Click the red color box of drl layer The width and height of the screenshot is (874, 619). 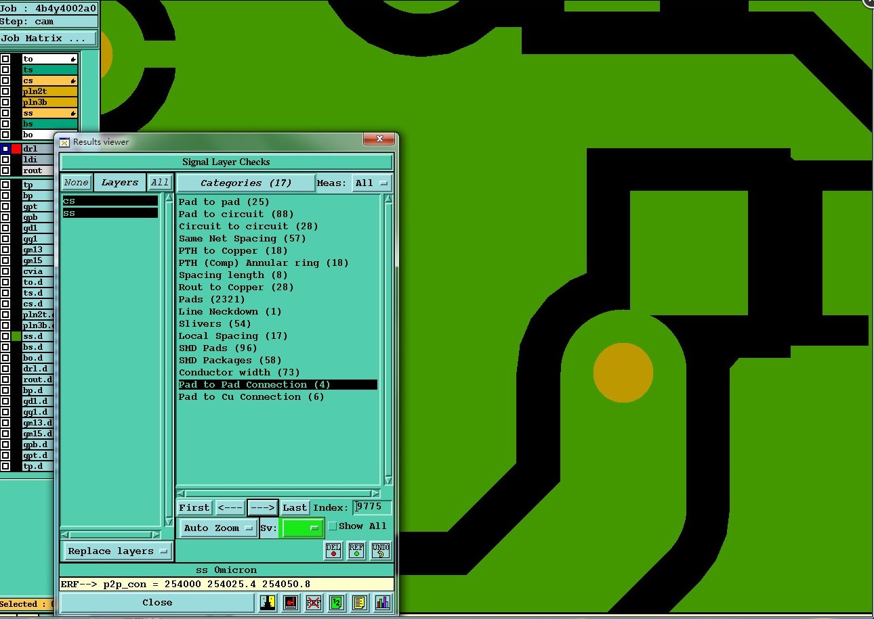coord(16,149)
